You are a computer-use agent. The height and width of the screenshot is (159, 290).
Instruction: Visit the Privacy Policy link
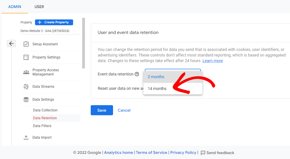pyautogui.click(x=183, y=152)
